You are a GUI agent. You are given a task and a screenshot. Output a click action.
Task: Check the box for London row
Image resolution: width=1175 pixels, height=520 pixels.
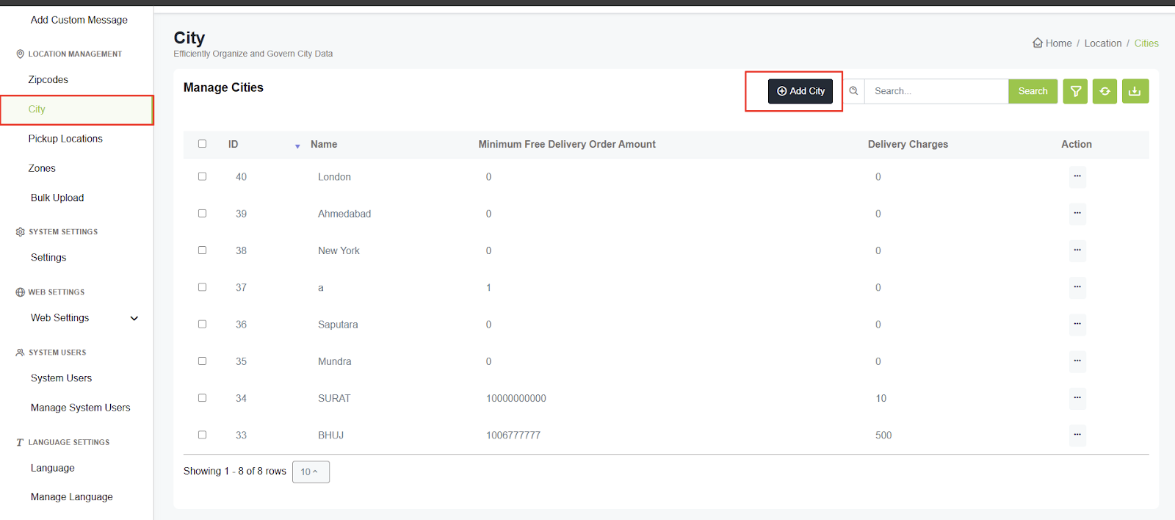202,176
